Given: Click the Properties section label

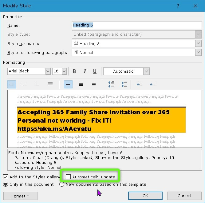Looking at the screenshot, I should pos(13,17).
